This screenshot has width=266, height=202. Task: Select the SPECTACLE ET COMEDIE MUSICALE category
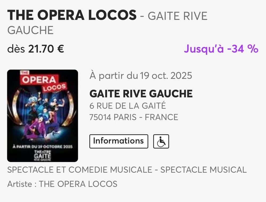point(80,170)
